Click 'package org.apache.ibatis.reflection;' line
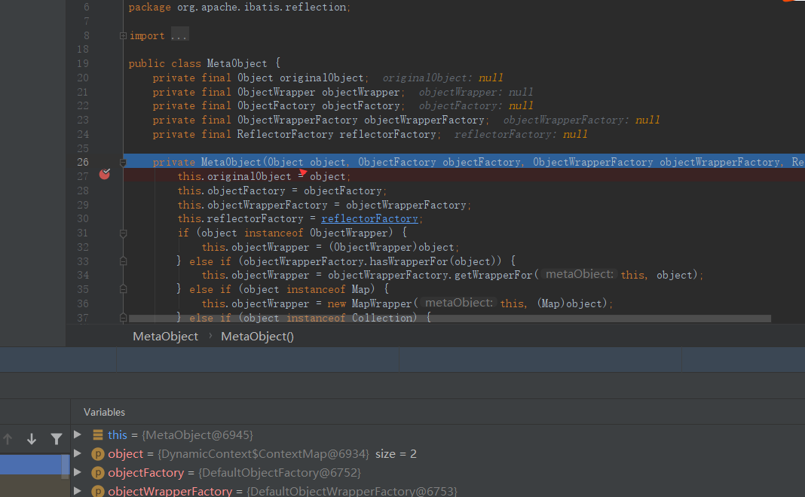The height and width of the screenshot is (497, 805). [239, 8]
